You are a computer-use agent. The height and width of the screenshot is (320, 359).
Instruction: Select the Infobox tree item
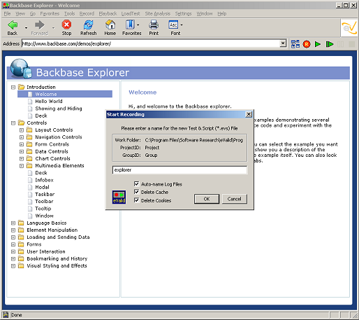[44, 180]
